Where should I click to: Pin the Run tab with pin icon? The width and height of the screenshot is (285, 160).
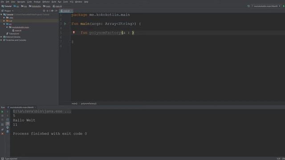pyautogui.click(x=2, y=129)
